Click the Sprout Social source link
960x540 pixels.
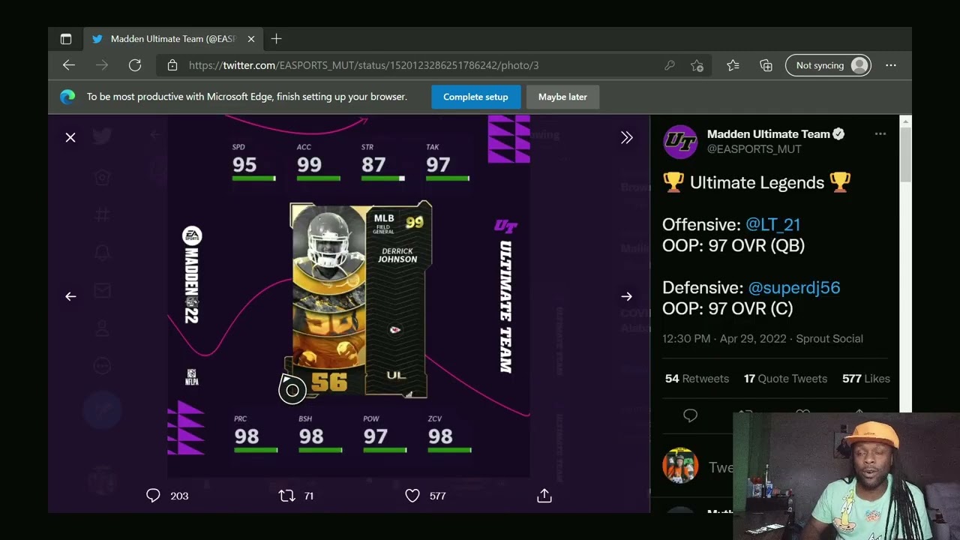[829, 338]
